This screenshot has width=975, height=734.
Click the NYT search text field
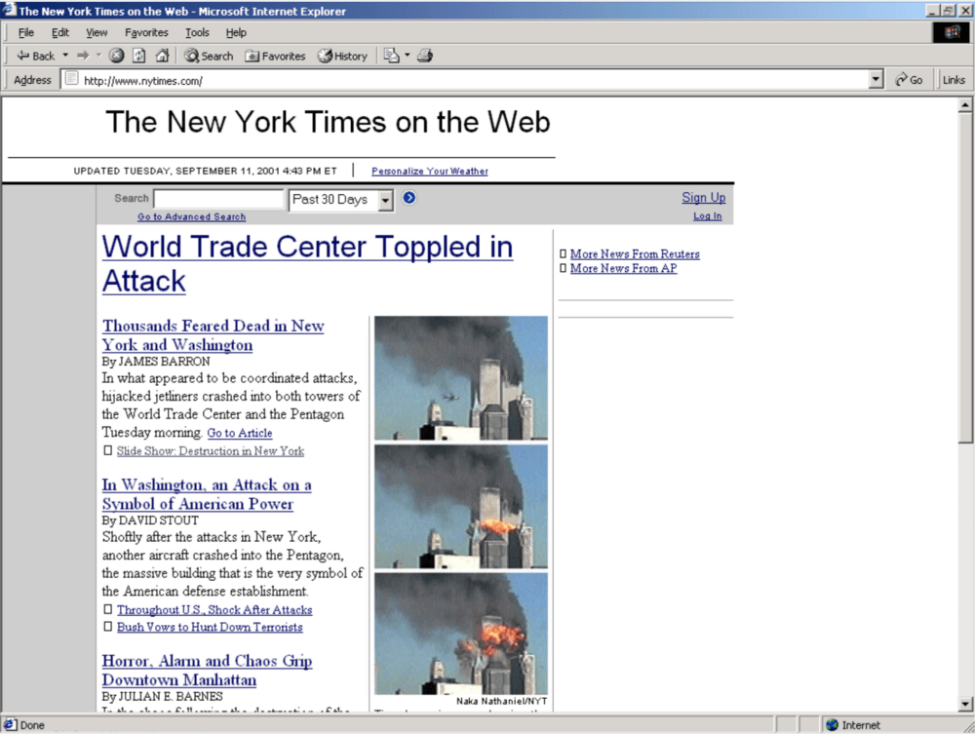pos(218,199)
